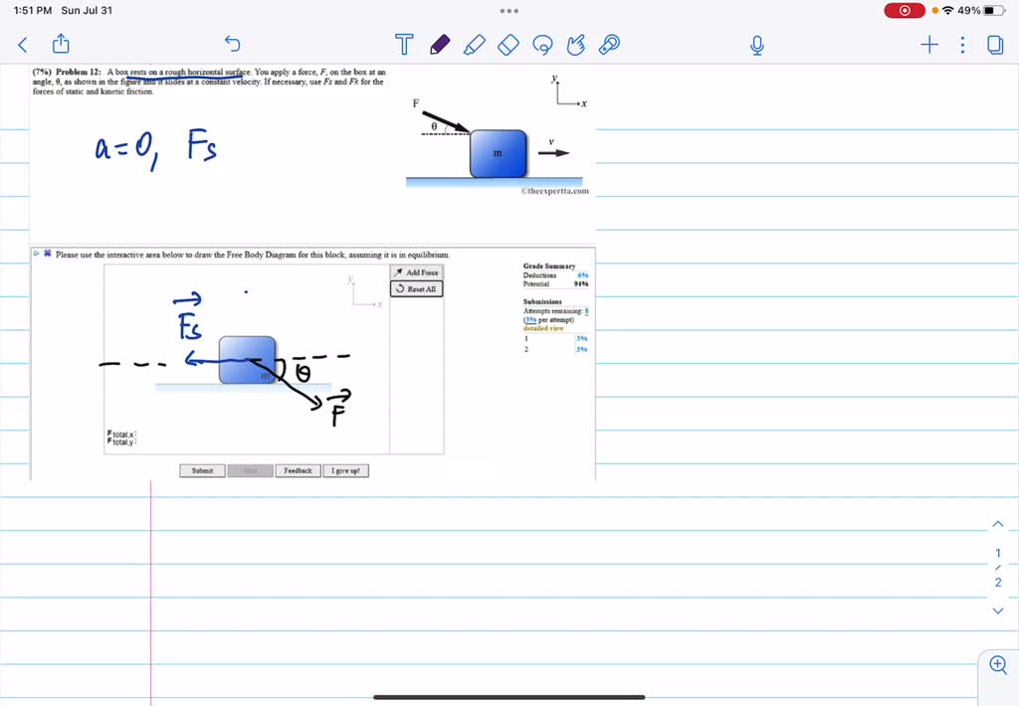Open the sticker tape tool
This screenshot has width=1019, height=706.
609,44
